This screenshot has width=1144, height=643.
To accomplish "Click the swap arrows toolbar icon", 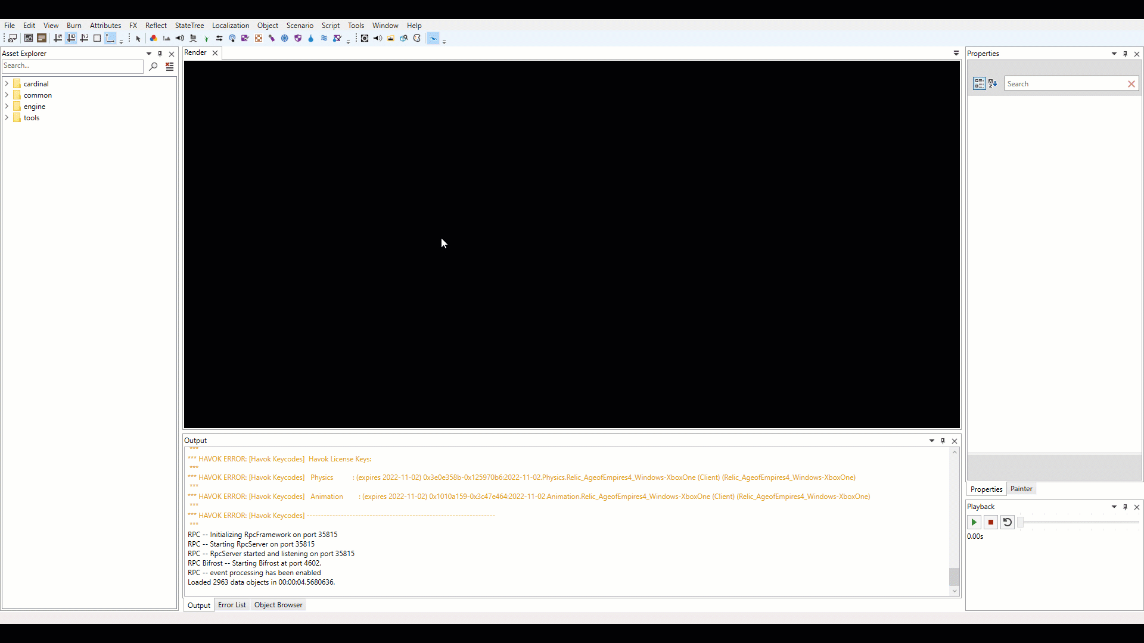I will (219, 38).
